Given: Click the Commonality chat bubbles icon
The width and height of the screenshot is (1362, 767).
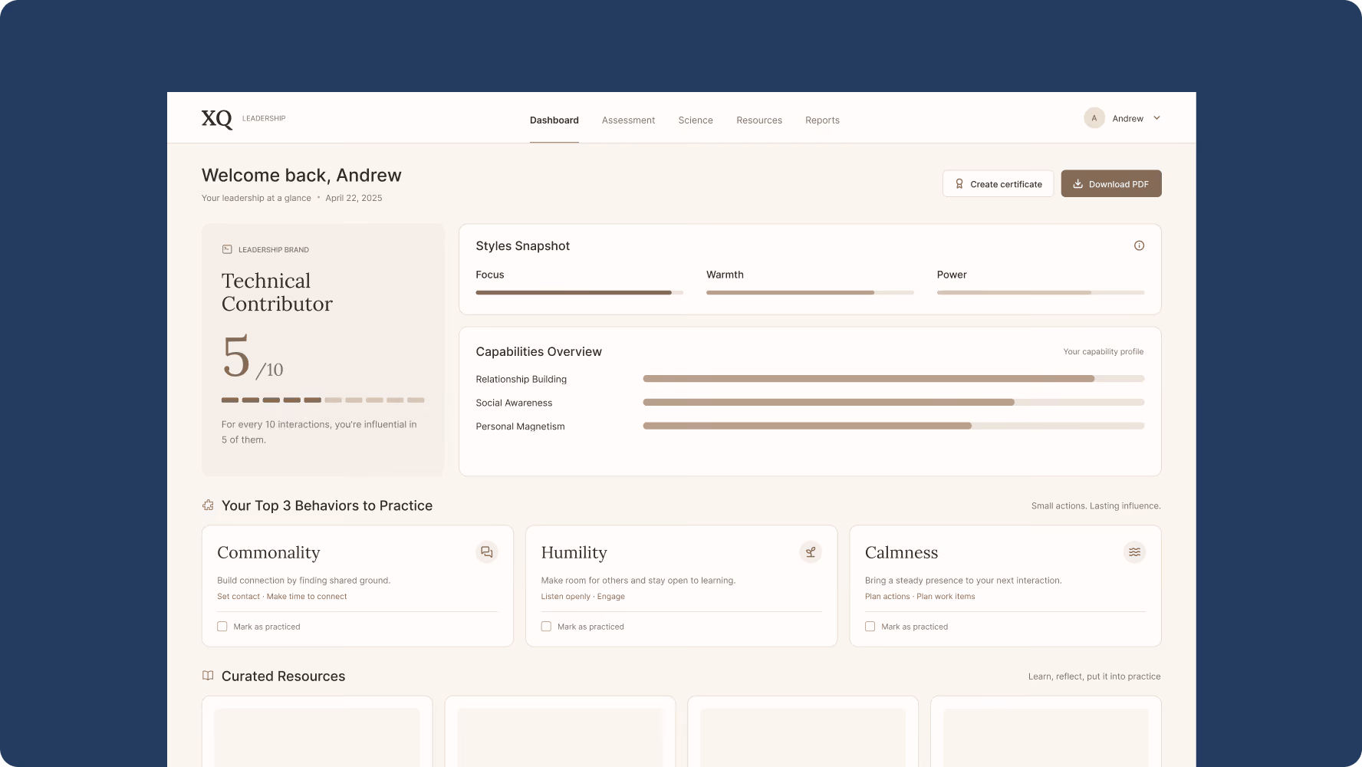Looking at the screenshot, I should tap(487, 552).
